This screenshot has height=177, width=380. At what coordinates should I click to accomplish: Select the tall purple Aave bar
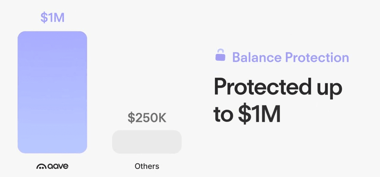52,92
